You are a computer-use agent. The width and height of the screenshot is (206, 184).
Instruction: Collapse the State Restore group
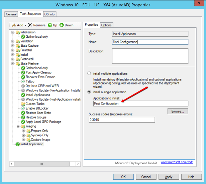click(13, 63)
